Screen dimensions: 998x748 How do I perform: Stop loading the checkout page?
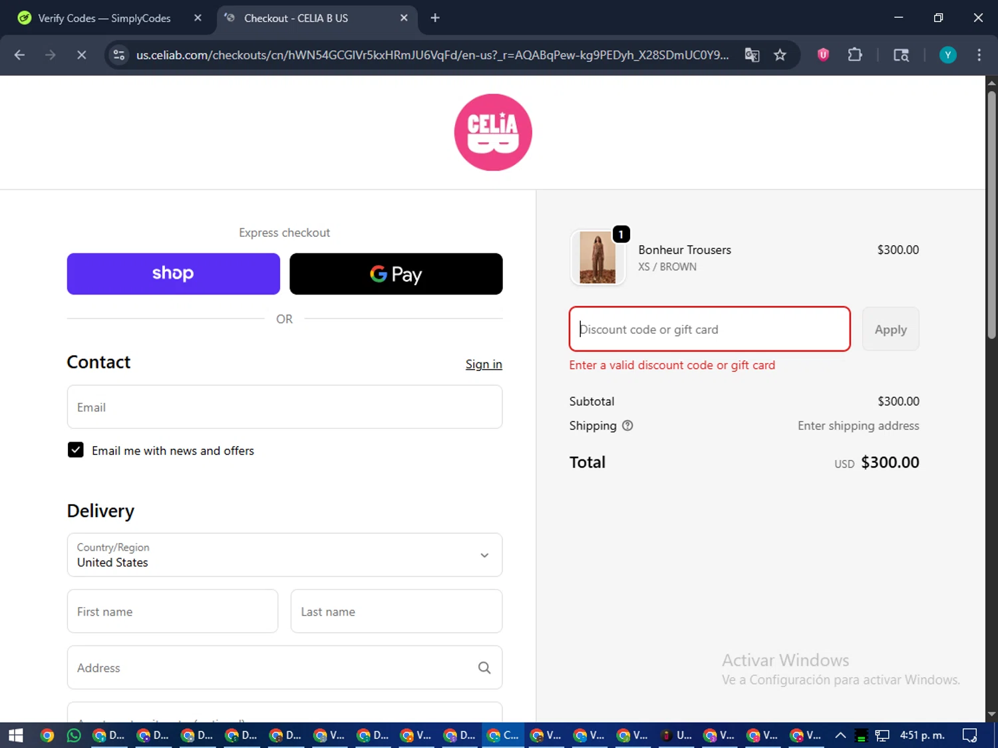tap(81, 55)
